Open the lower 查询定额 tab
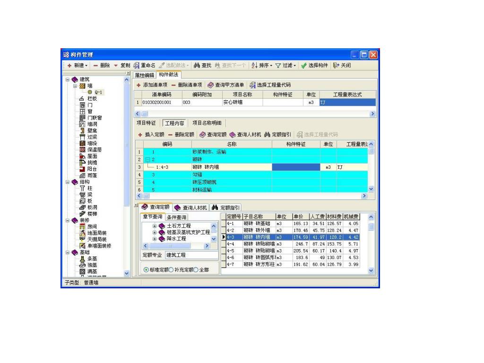 [156, 207]
